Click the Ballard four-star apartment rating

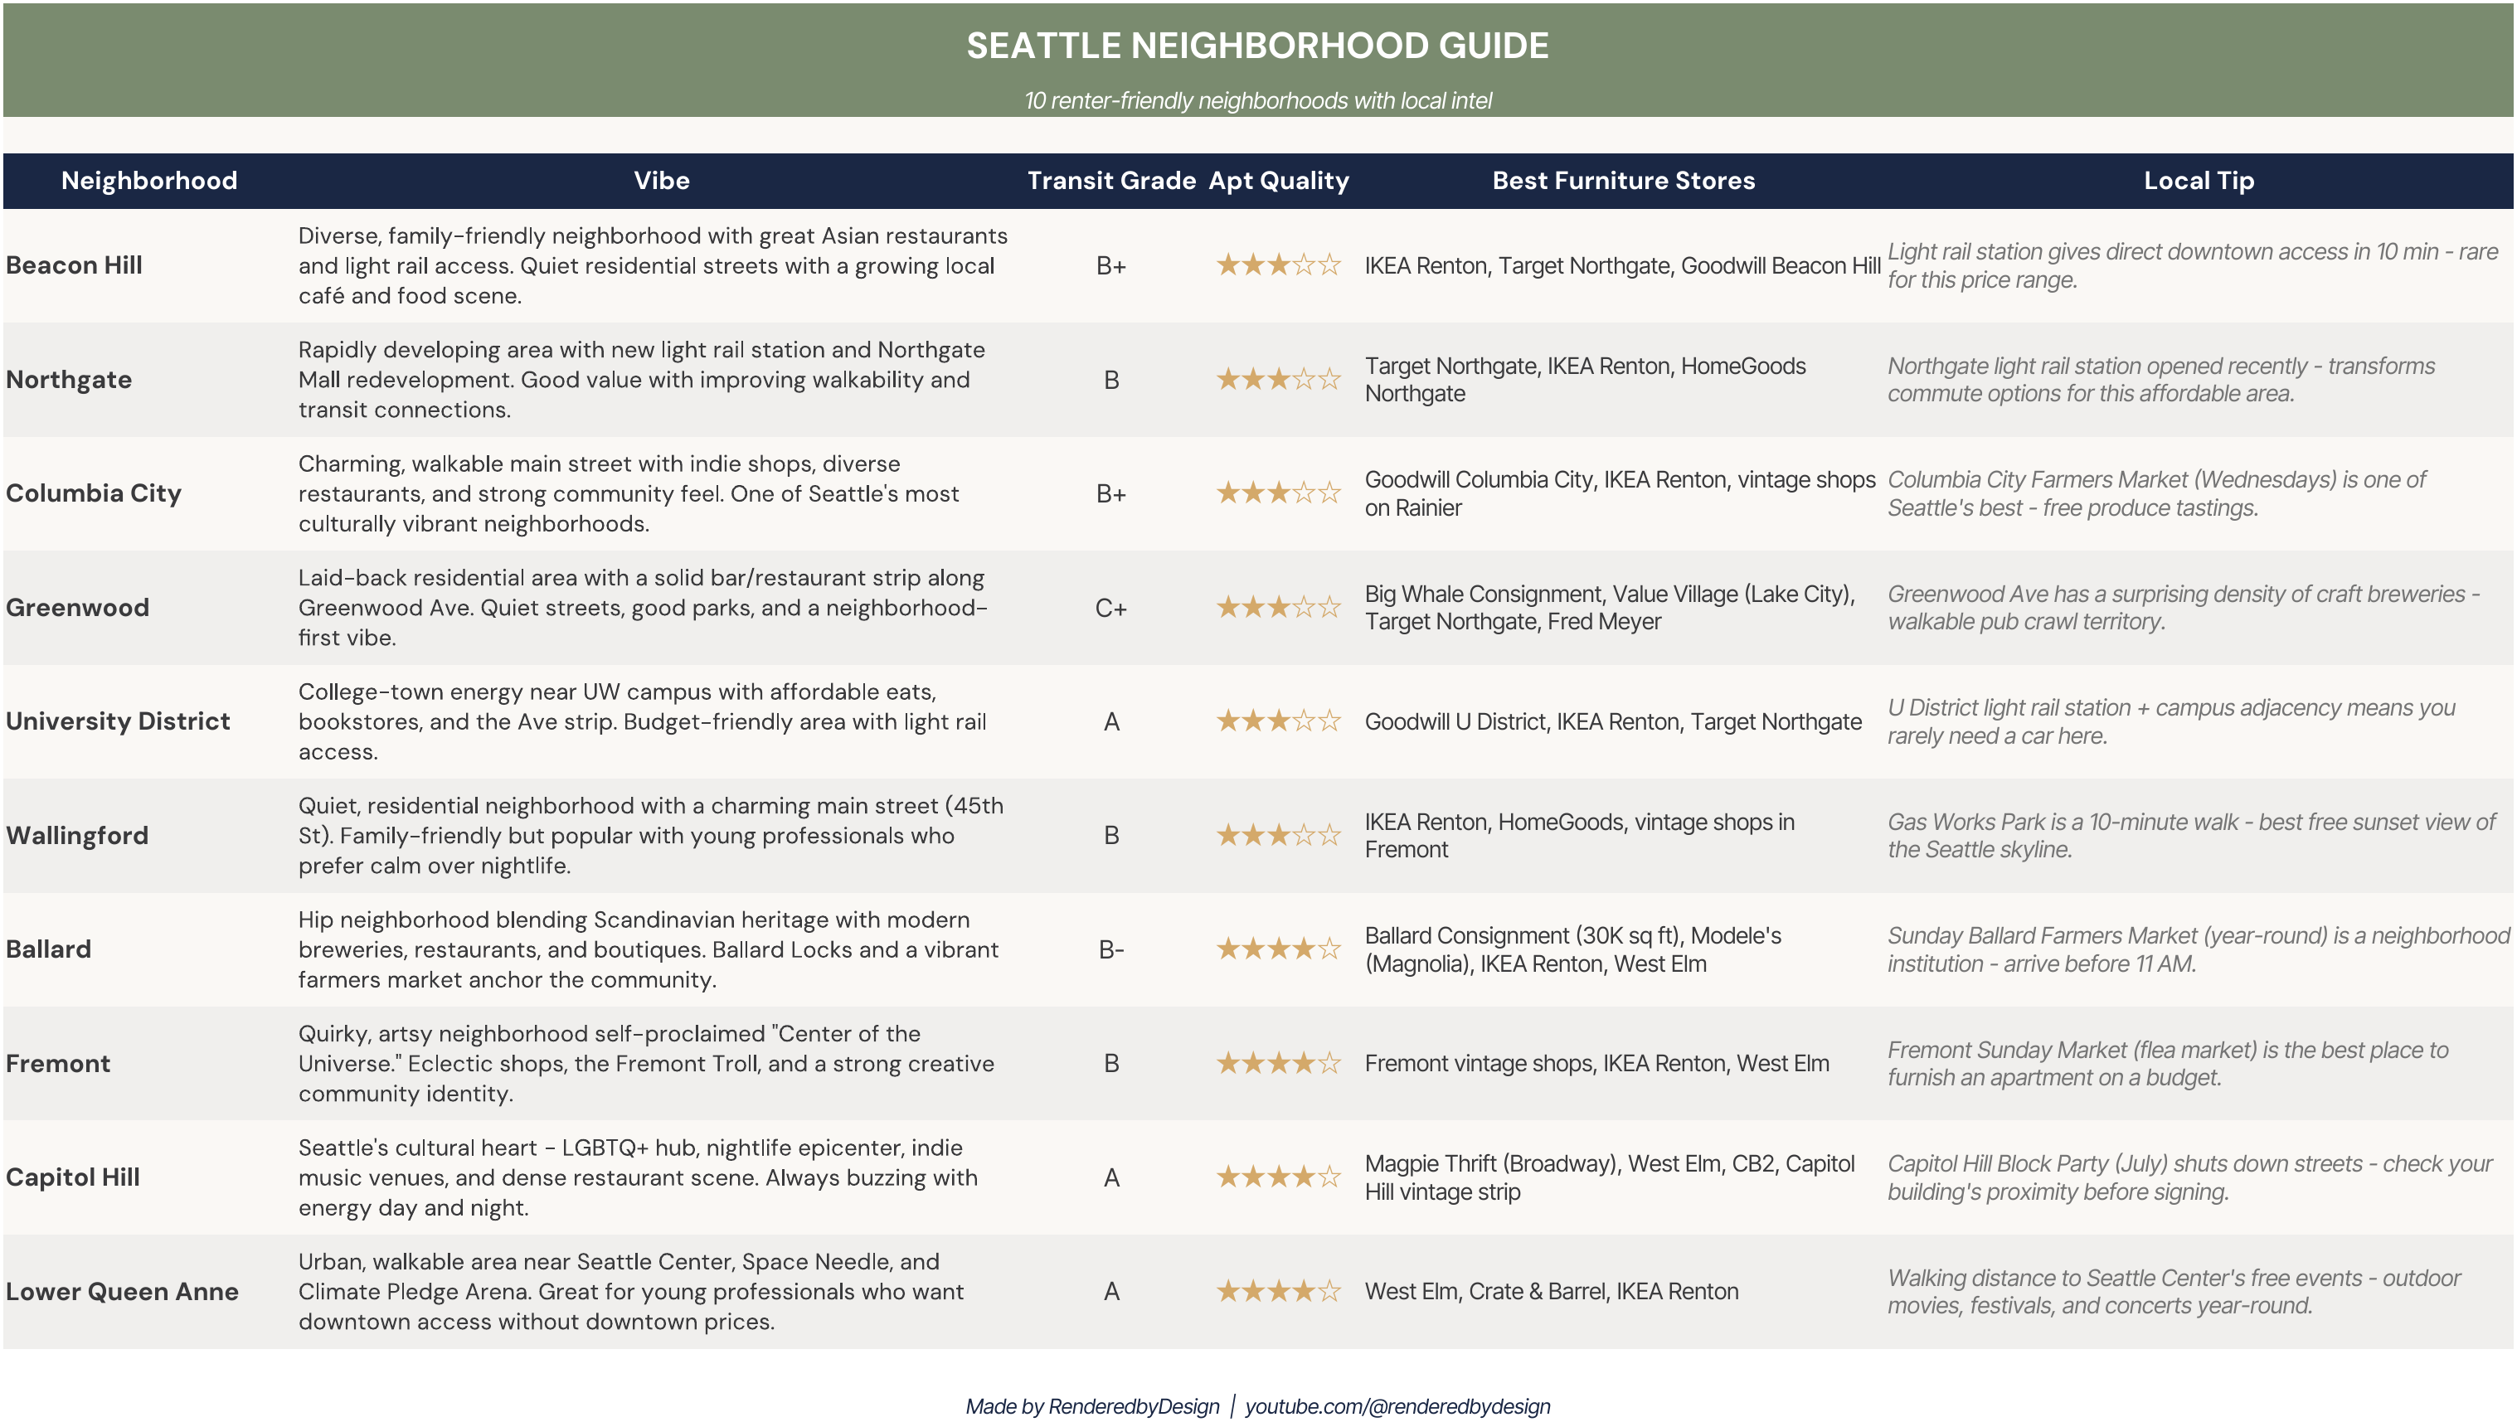click(x=1278, y=949)
